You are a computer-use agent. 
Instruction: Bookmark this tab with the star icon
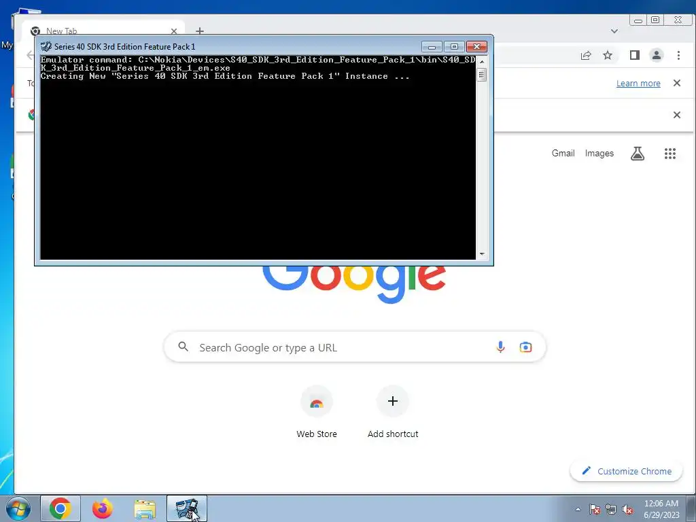608,56
